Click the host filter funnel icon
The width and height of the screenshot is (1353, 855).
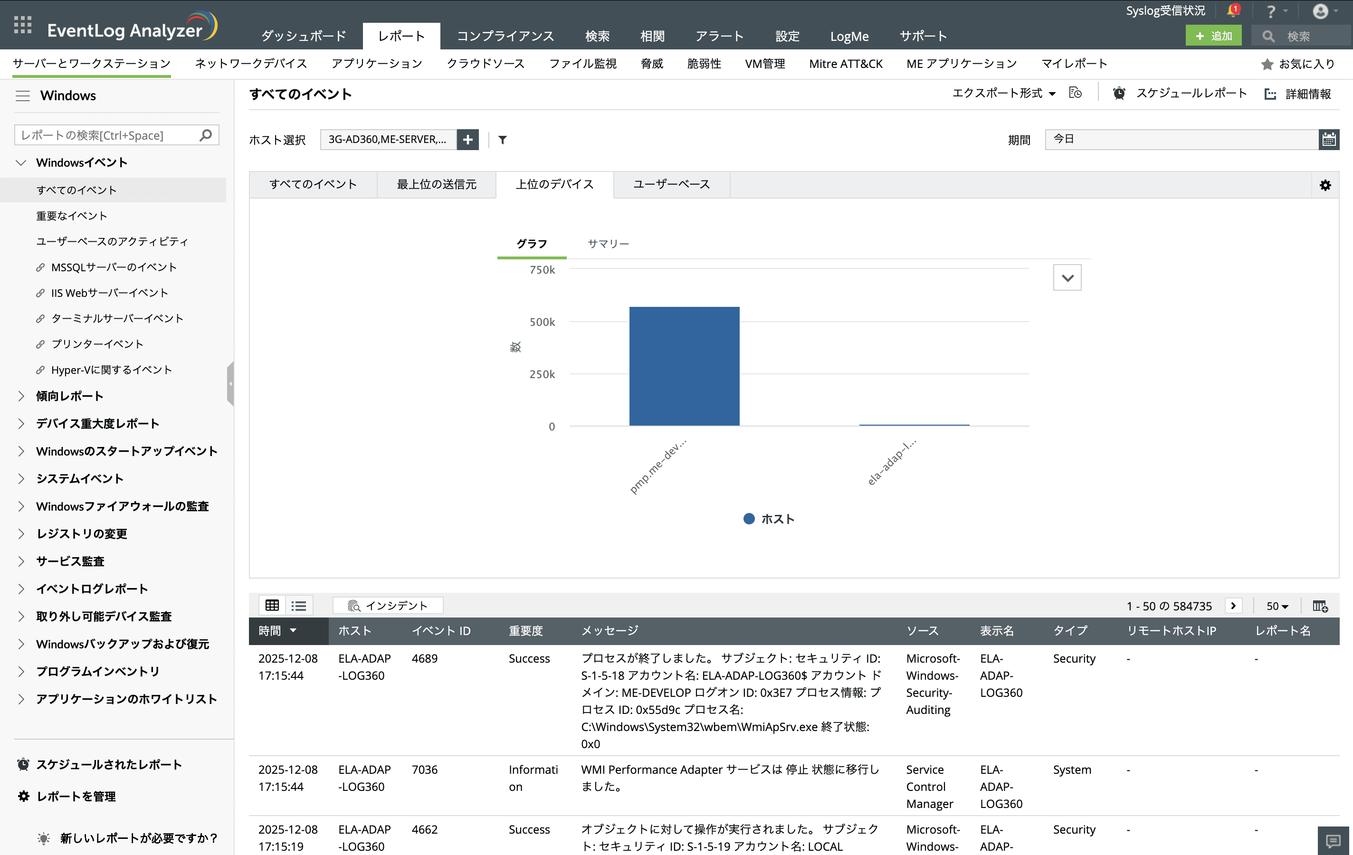(502, 140)
